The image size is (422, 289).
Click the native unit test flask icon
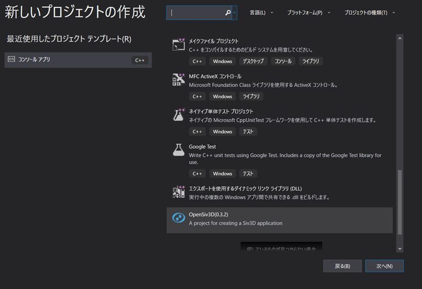click(179, 115)
